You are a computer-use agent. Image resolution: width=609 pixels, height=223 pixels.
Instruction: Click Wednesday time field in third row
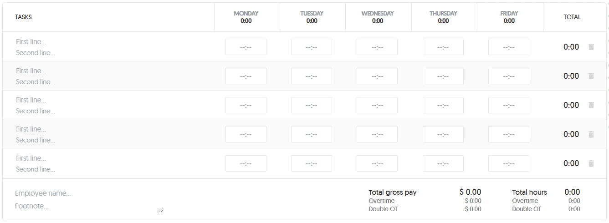click(377, 105)
